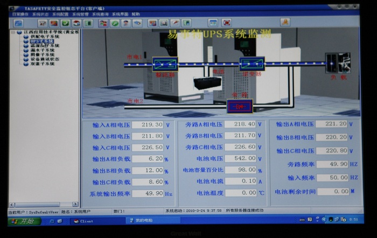Click the 输出C相电压 value 220.80

(x=332, y=151)
